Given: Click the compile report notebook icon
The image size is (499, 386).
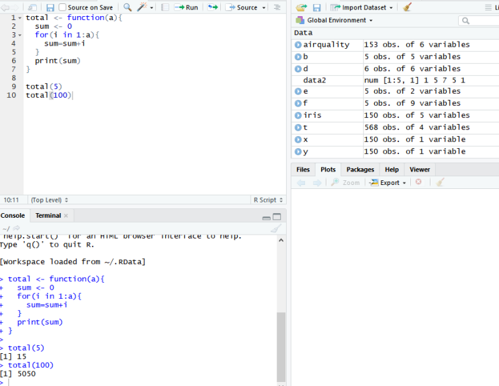Looking at the screenshot, I should (165, 7).
